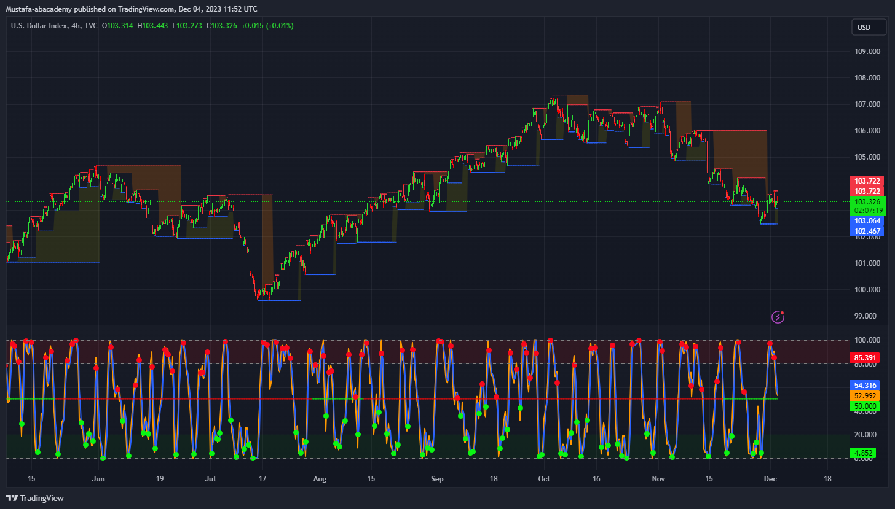This screenshot has height=509, width=895.
Task: Select the blue 103.064 price label
Action: (867, 221)
